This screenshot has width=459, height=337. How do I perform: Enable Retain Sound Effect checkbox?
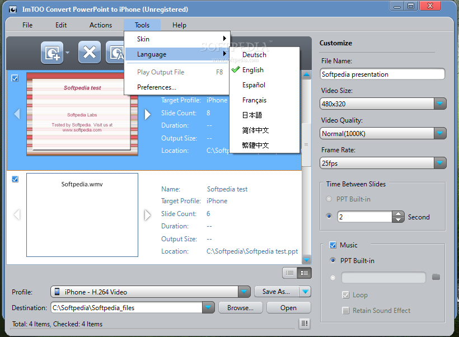(x=346, y=310)
